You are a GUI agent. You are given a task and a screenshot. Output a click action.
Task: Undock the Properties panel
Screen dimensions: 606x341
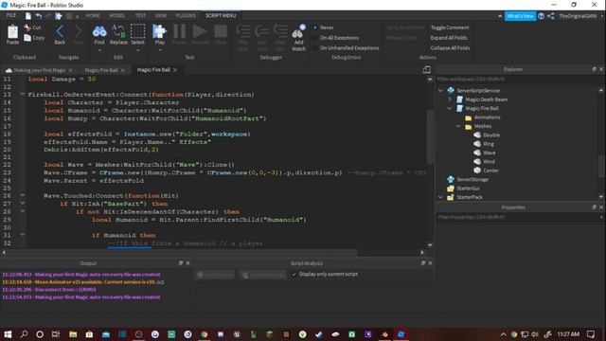click(x=594, y=207)
